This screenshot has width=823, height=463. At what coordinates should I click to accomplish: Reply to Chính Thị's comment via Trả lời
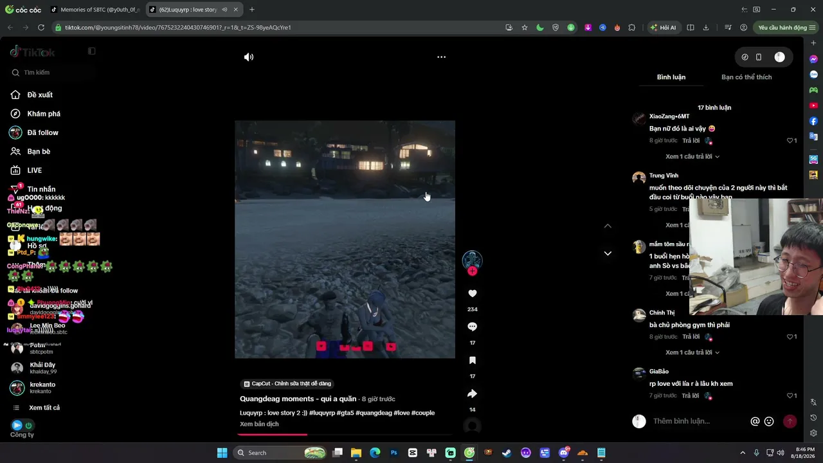point(691,337)
